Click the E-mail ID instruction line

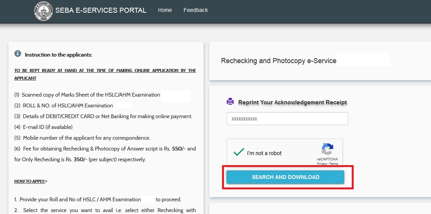point(43,127)
